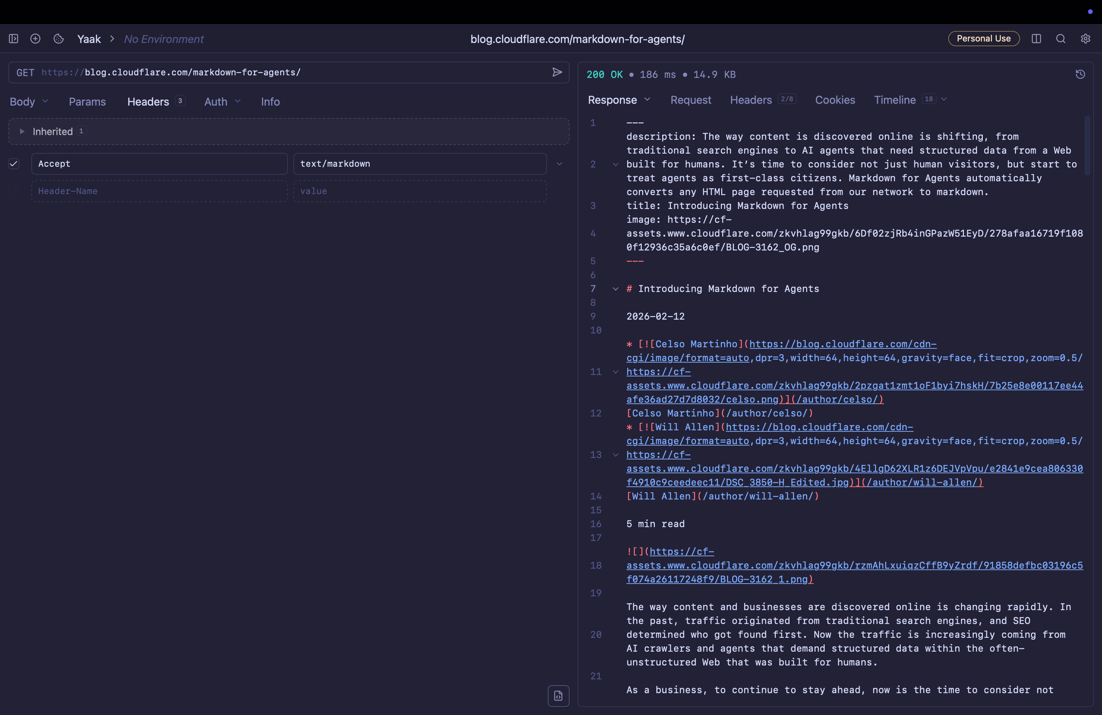Image resolution: width=1102 pixels, height=715 pixels.
Task: Click the '[Will Allen](/author/will-allen/)' line
Action: click(x=722, y=496)
